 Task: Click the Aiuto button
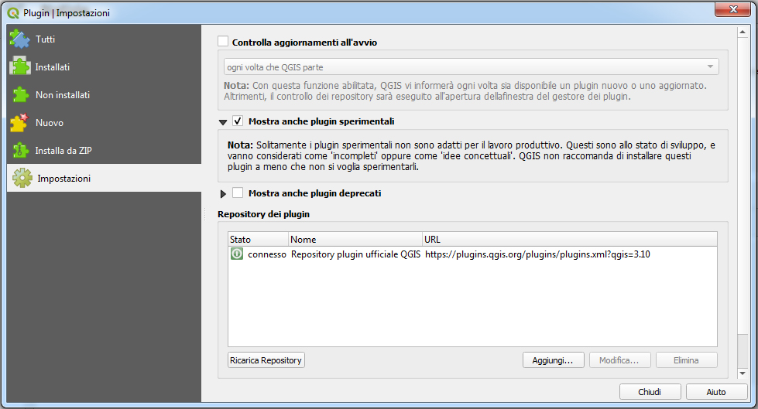click(x=716, y=392)
